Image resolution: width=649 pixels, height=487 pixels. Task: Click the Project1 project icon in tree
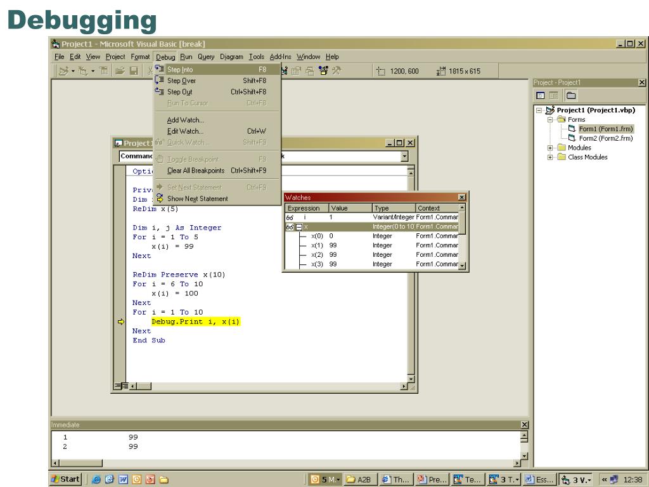(550, 110)
